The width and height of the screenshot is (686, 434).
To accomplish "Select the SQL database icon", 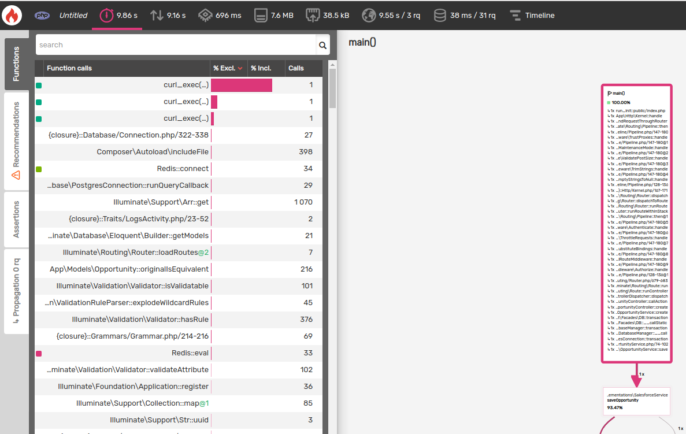I will [x=440, y=15].
